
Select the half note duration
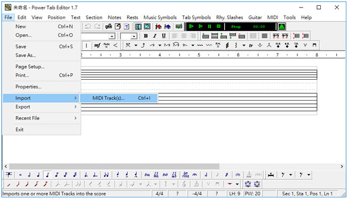click(x=29, y=175)
